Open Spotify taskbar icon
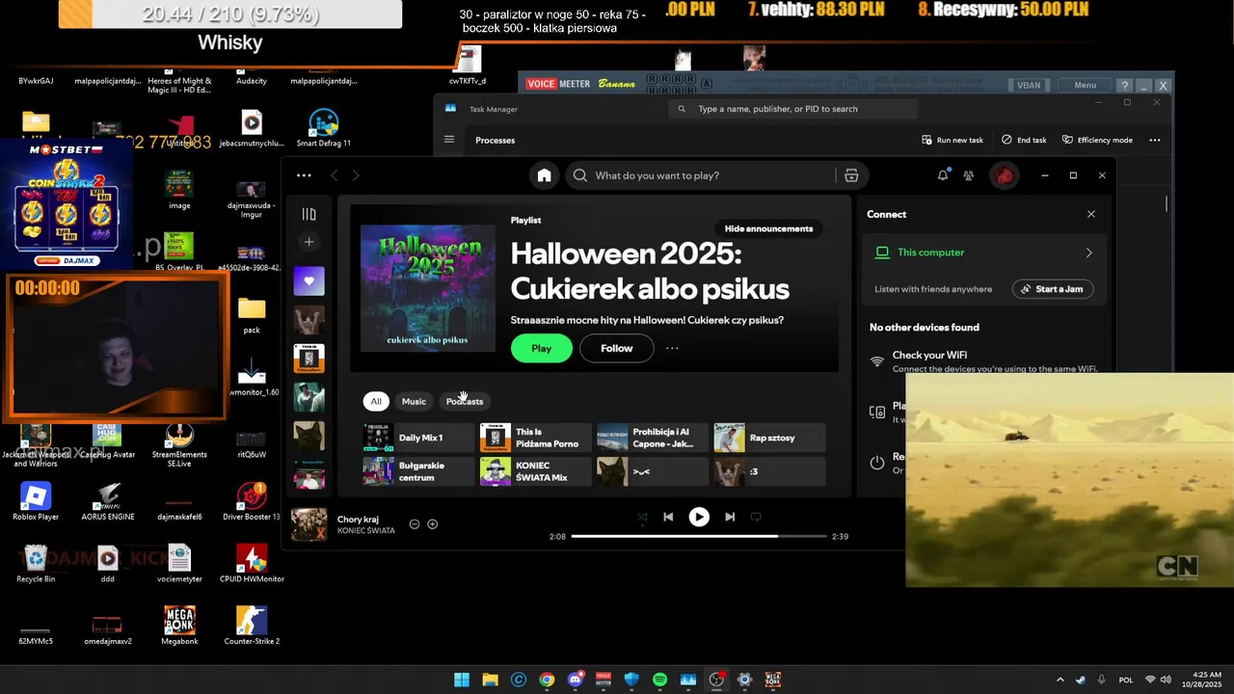Viewport: 1234px width, 694px height. 659,680
